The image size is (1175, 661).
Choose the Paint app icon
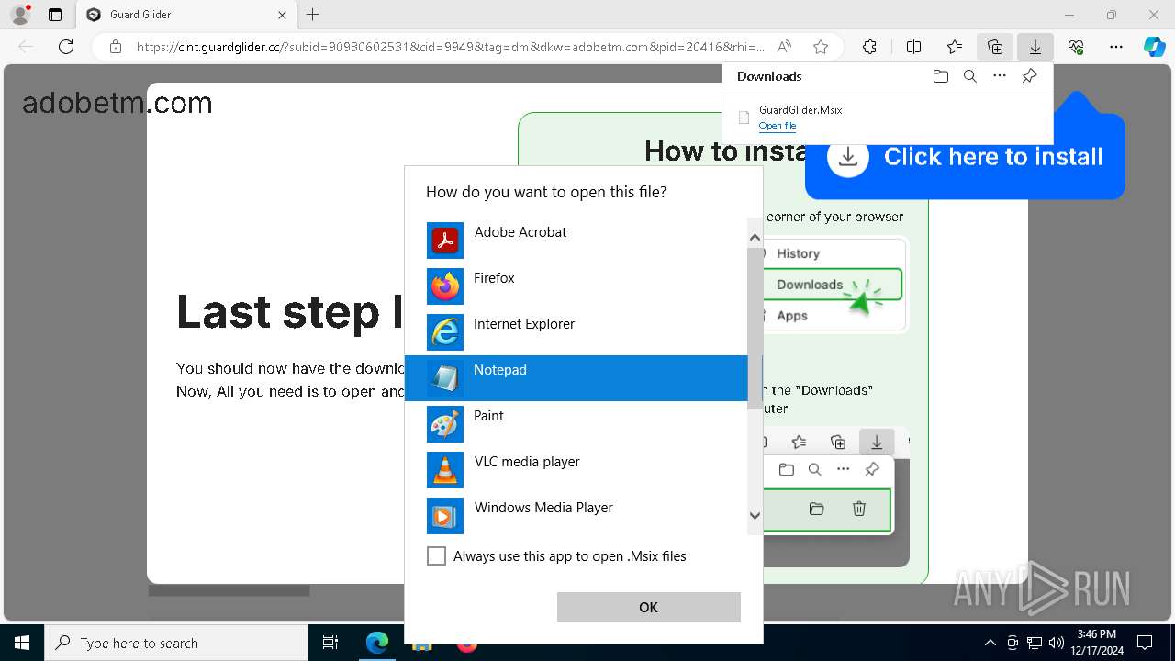445,424
